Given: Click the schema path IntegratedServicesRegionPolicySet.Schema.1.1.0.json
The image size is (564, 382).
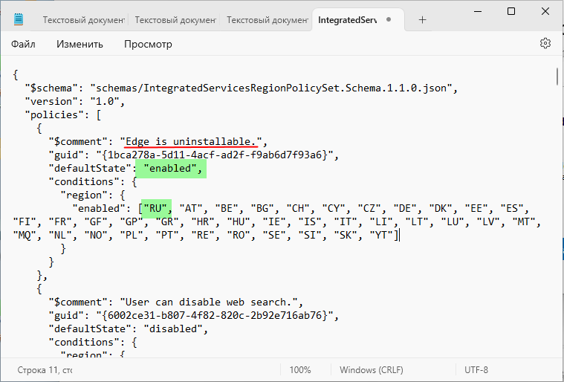Looking at the screenshot, I should click(x=270, y=88).
